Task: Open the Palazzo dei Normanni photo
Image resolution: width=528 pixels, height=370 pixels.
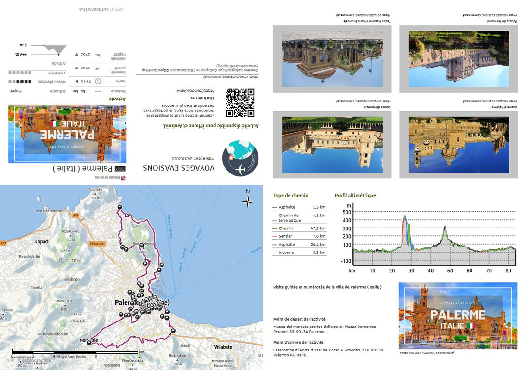Action: tap(459, 59)
